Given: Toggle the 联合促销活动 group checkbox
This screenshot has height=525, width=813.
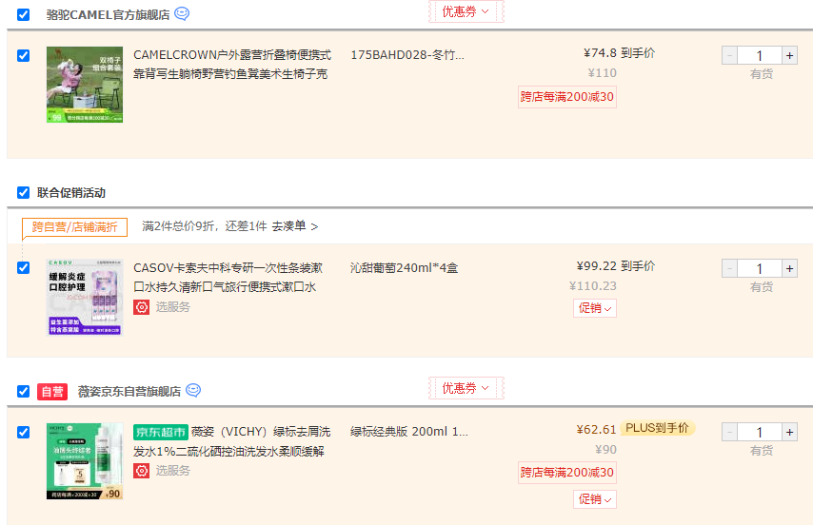Looking at the screenshot, I should (24, 193).
